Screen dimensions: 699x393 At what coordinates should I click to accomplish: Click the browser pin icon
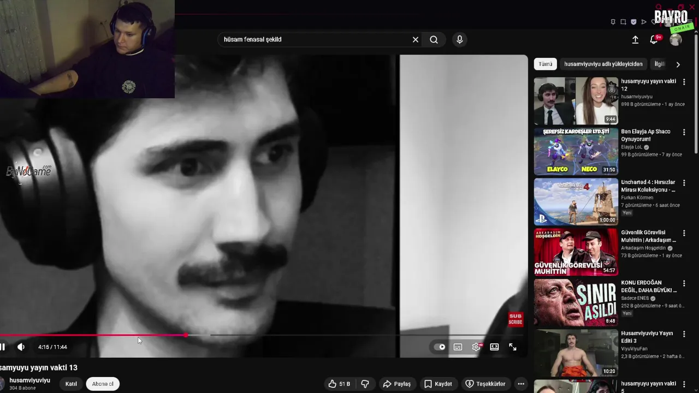[613, 22]
